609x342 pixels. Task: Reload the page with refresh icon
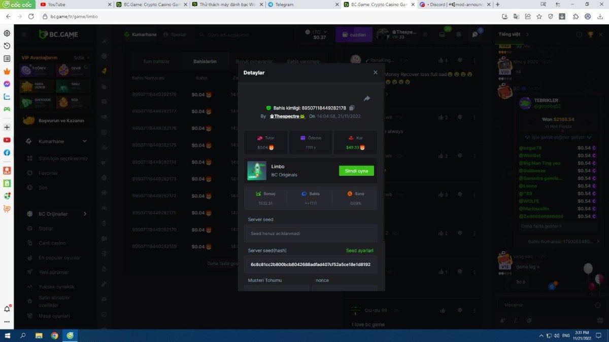(31, 16)
